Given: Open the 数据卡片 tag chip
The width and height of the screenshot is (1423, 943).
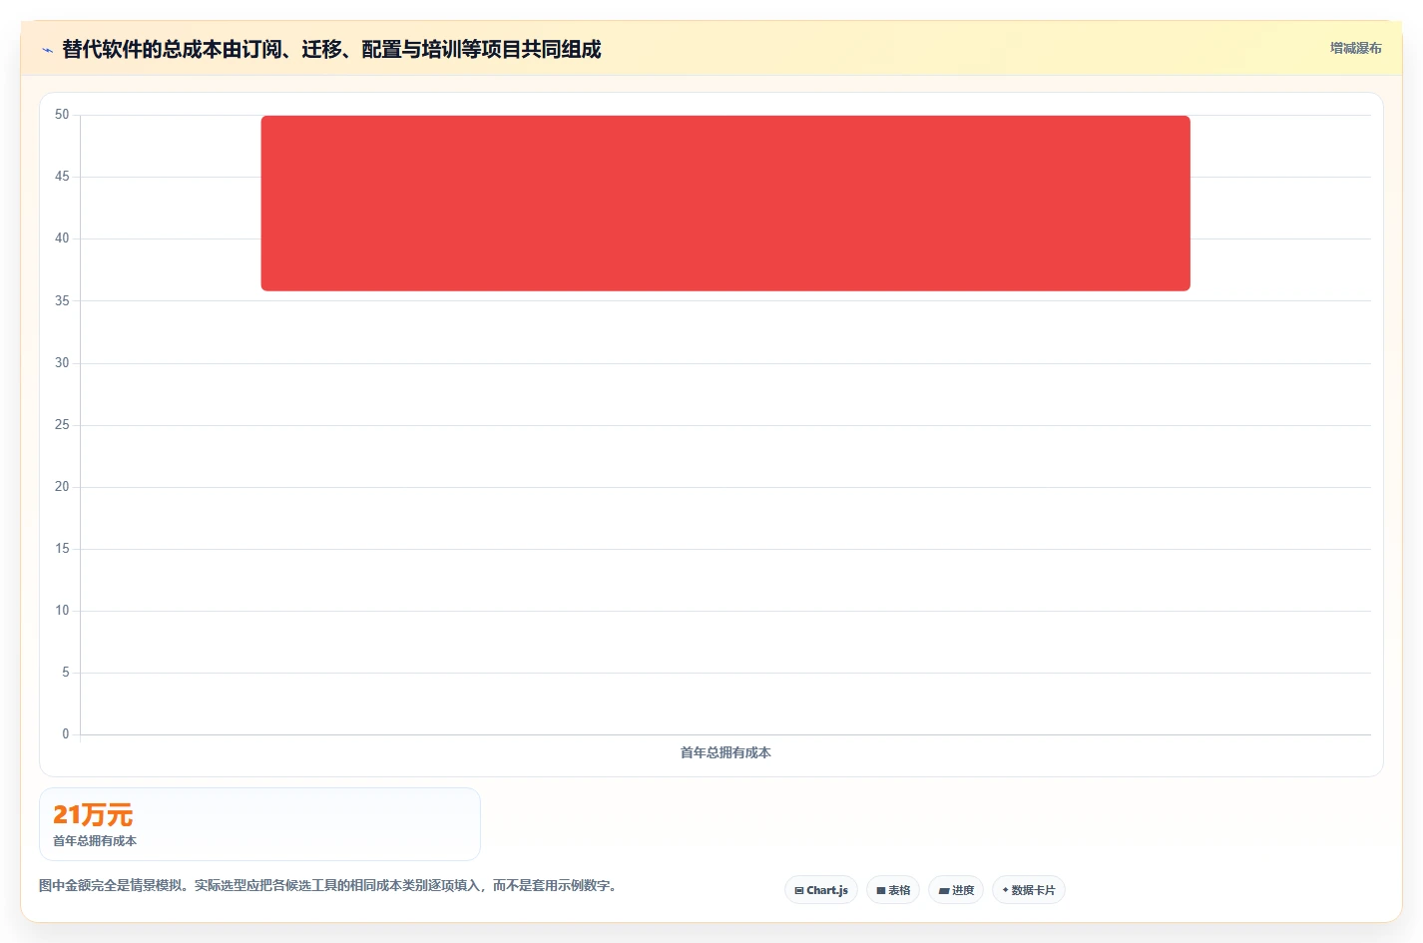Looking at the screenshot, I should (1029, 890).
